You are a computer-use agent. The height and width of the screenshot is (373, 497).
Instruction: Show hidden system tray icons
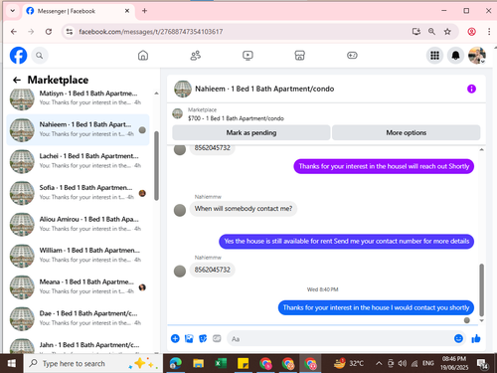pyautogui.click(x=379, y=363)
